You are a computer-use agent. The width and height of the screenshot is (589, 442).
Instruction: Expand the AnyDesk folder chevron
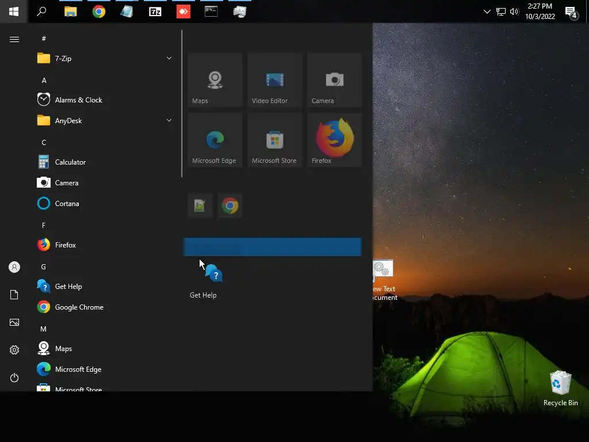[x=169, y=120]
